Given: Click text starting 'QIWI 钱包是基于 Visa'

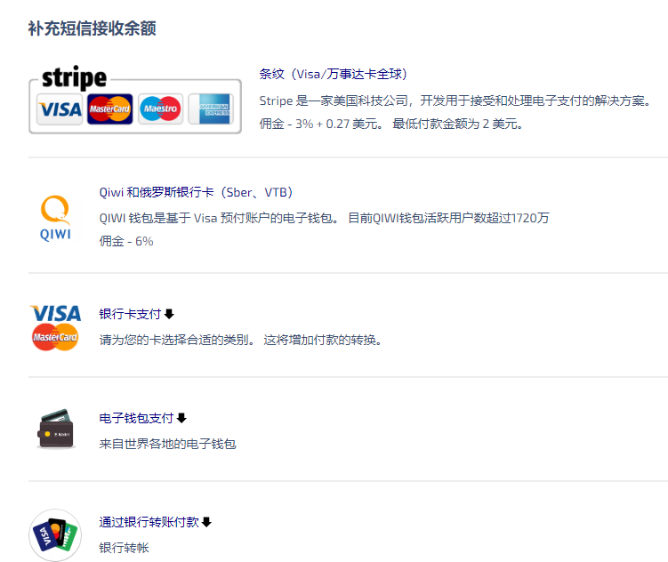Looking at the screenshot, I should [x=324, y=218].
